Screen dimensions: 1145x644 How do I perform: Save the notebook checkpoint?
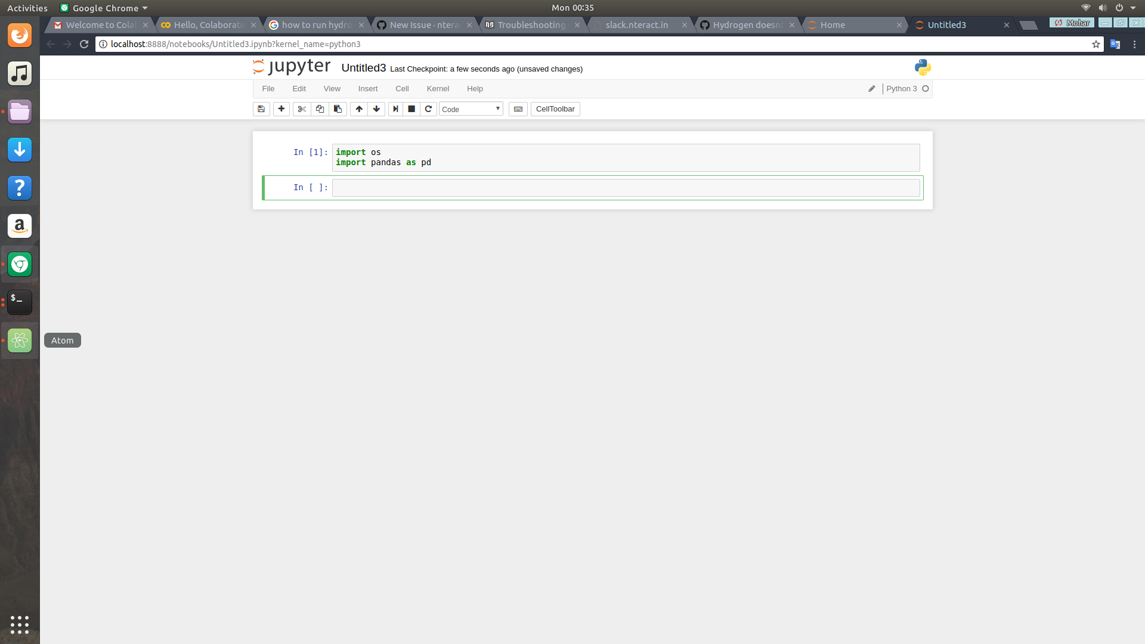[x=261, y=109]
